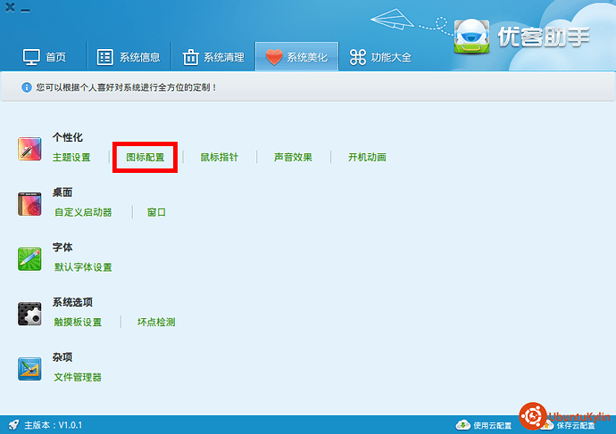Click 使用云配置 button in status bar
The height and width of the screenshot is (434, 616).
point(484,425)
